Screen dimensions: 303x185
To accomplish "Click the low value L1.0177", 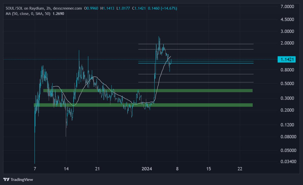I will [x=124, y=8].
